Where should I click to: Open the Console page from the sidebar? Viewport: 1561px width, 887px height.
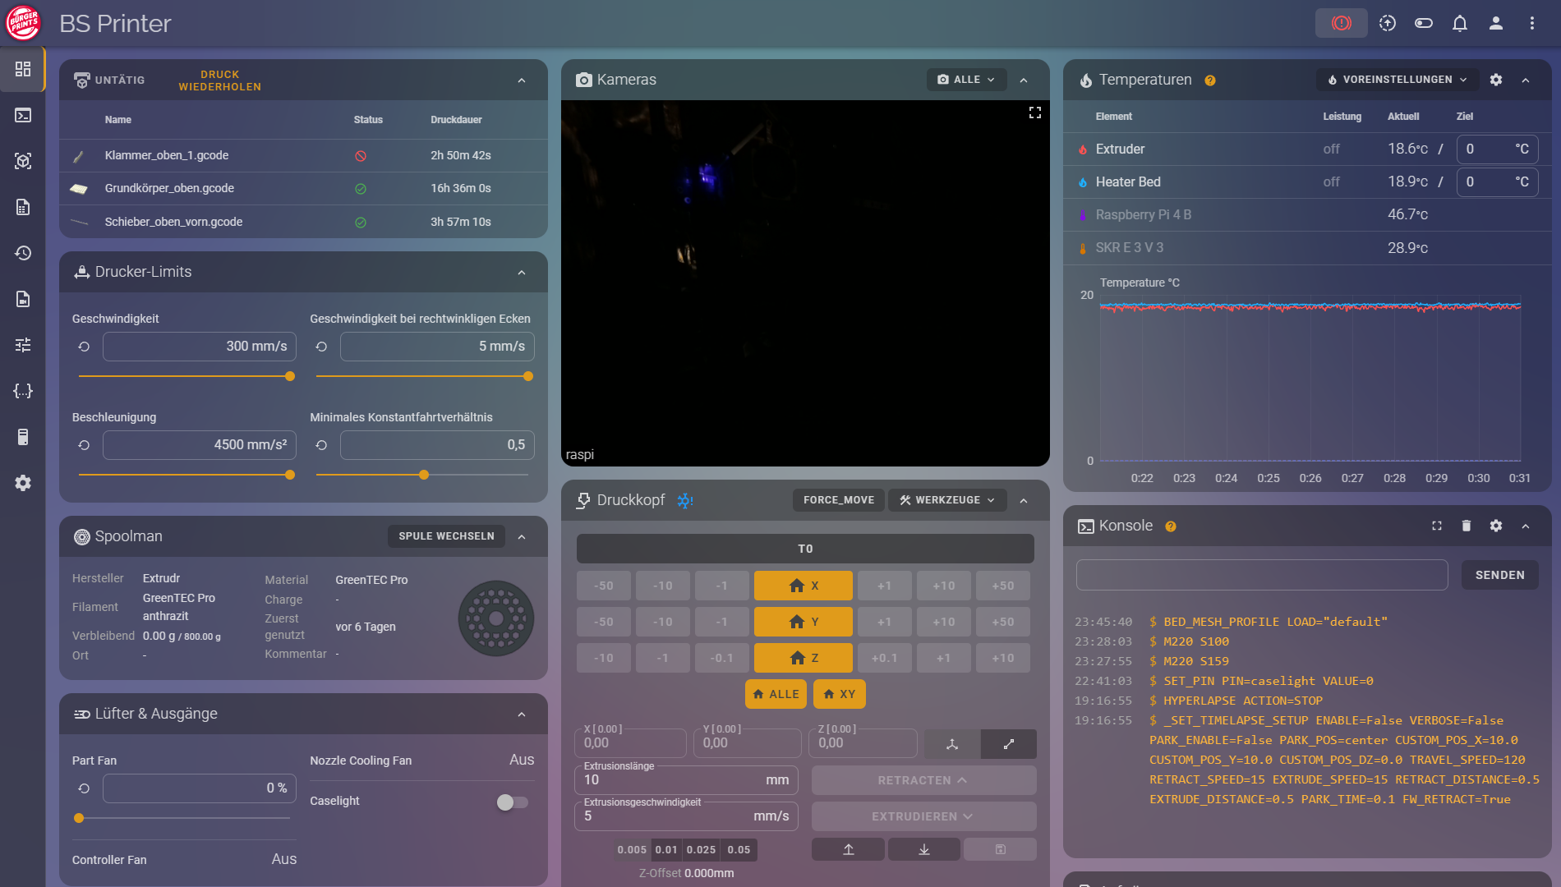22,115
